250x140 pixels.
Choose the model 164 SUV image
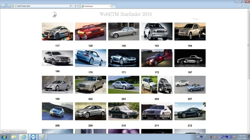190,32
